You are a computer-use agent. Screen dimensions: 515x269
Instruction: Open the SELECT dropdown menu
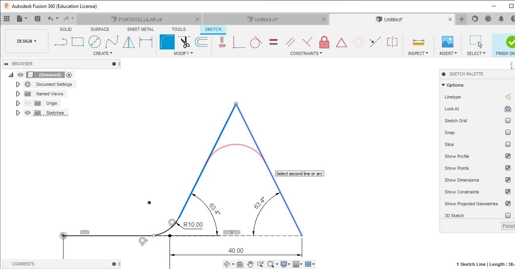point(476,53)
